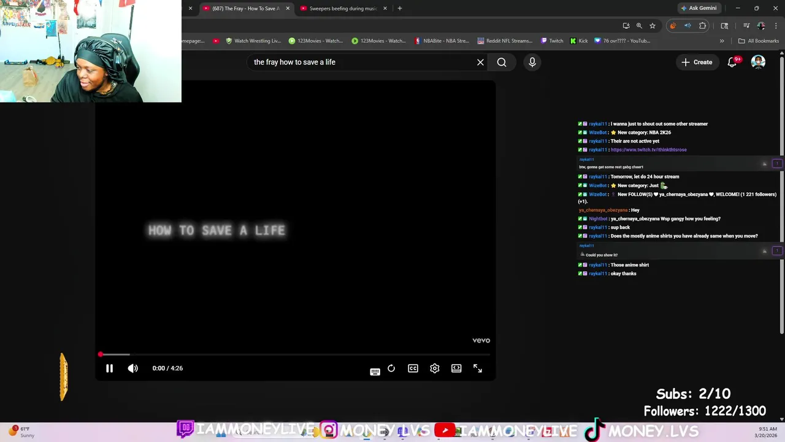Click Nightbot name in chat
The width and height of the screenshot is (785, 442).
[x=598, y=219]
